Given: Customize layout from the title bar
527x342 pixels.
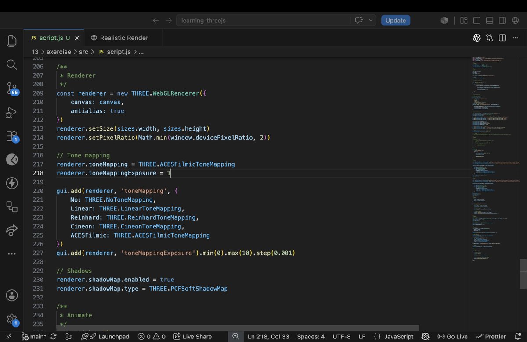Looking at the screenshot, I should tap(464, 20).
